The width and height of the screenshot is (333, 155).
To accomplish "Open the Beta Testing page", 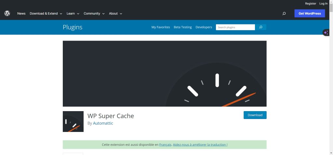I will coord(183,27).
